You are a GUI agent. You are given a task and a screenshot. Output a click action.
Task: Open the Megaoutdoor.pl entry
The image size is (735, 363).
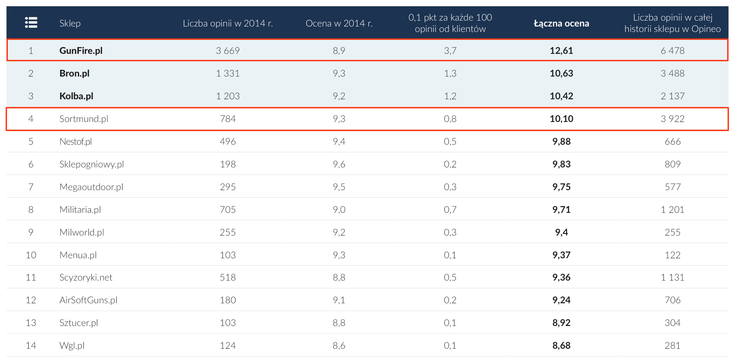click(x=91, y=187)
